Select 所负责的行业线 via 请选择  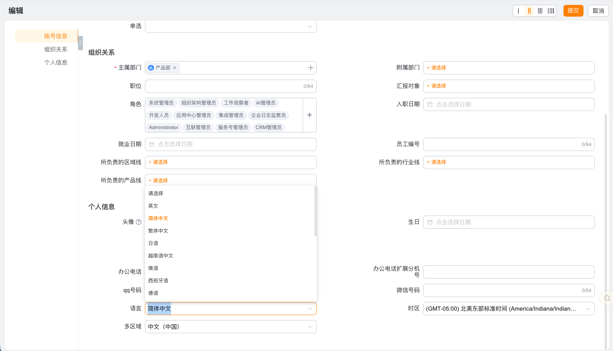coord(437,162)
